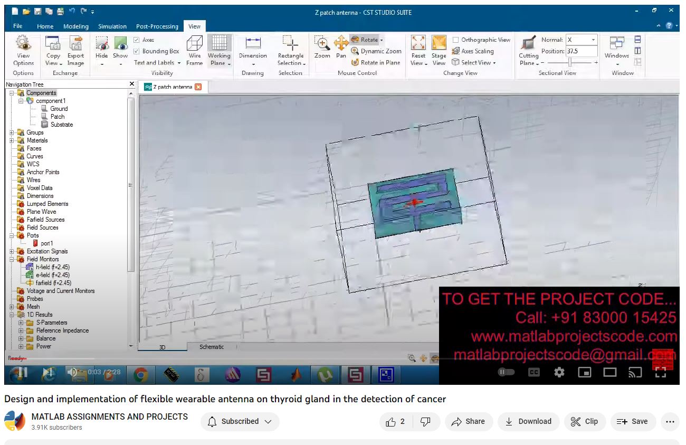Click the YouTube Share button
The height and width of the screenshot is (445, 686).
coord(468,421)
